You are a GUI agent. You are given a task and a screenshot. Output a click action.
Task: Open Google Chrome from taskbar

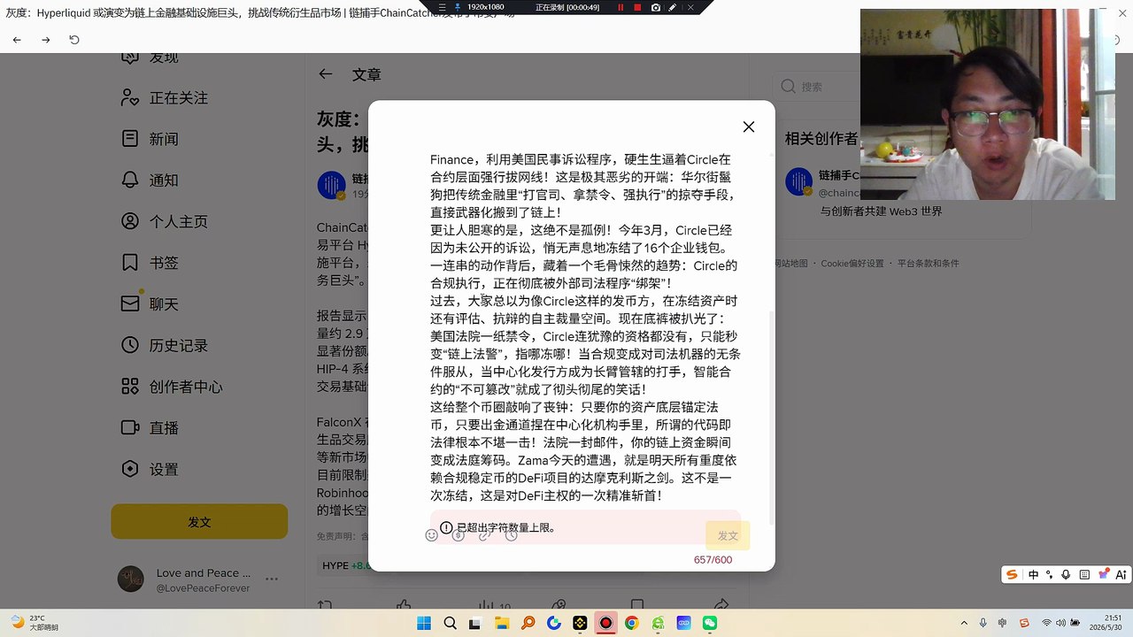(x=631, y=623)
